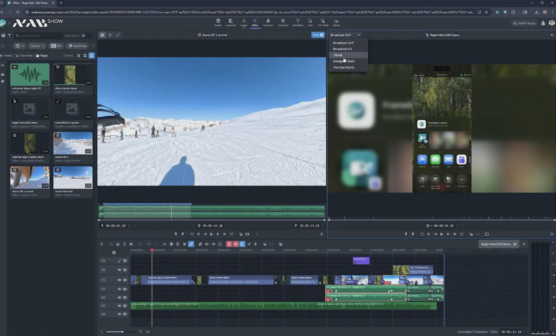Toggle the blue link clips button
Screen dimensions: 556x336
tap(191, 244)
